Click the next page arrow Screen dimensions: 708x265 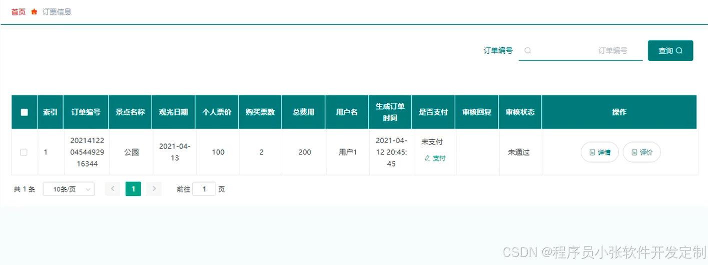tap(154, 188)
